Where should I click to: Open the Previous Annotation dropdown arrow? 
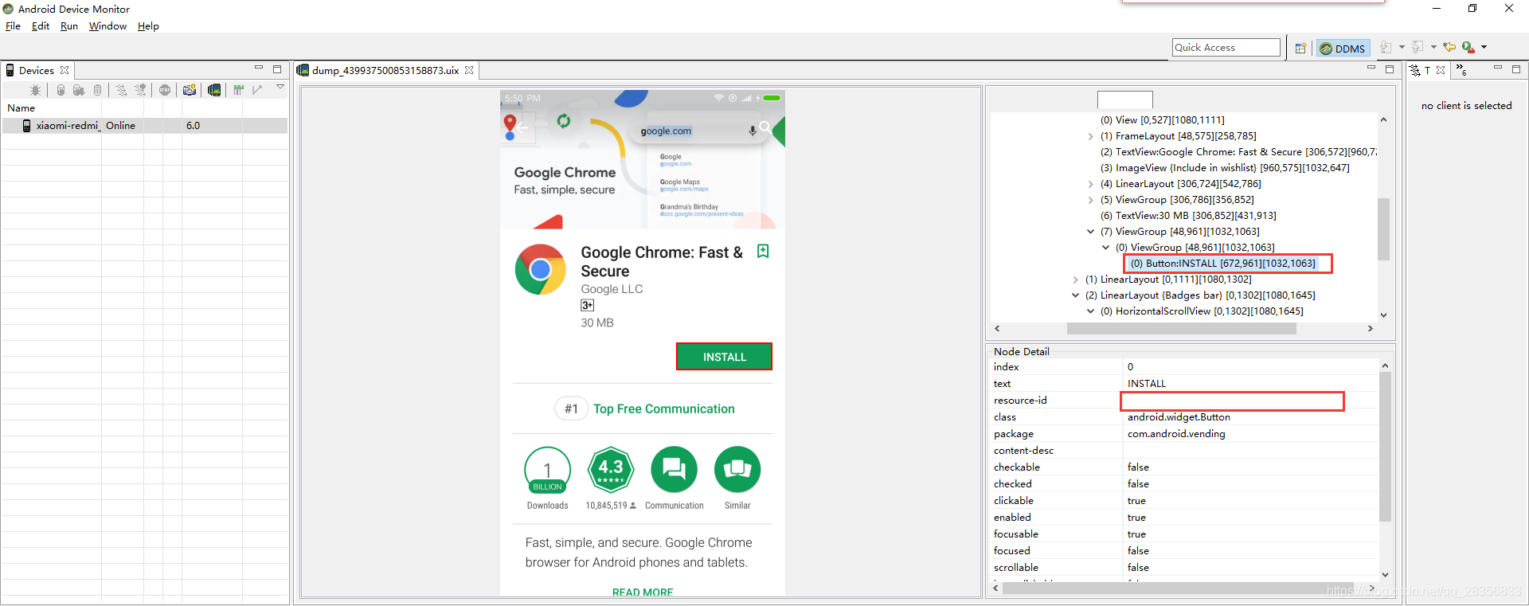[x=1433, y=47]
